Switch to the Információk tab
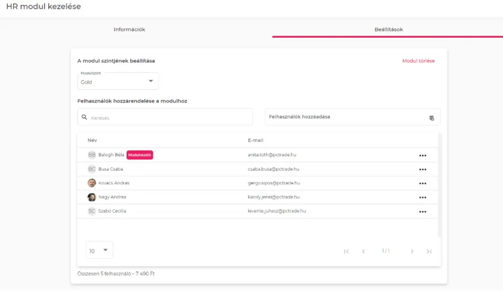This screenshot has height=291, width=503. click(x=130, y=29)
